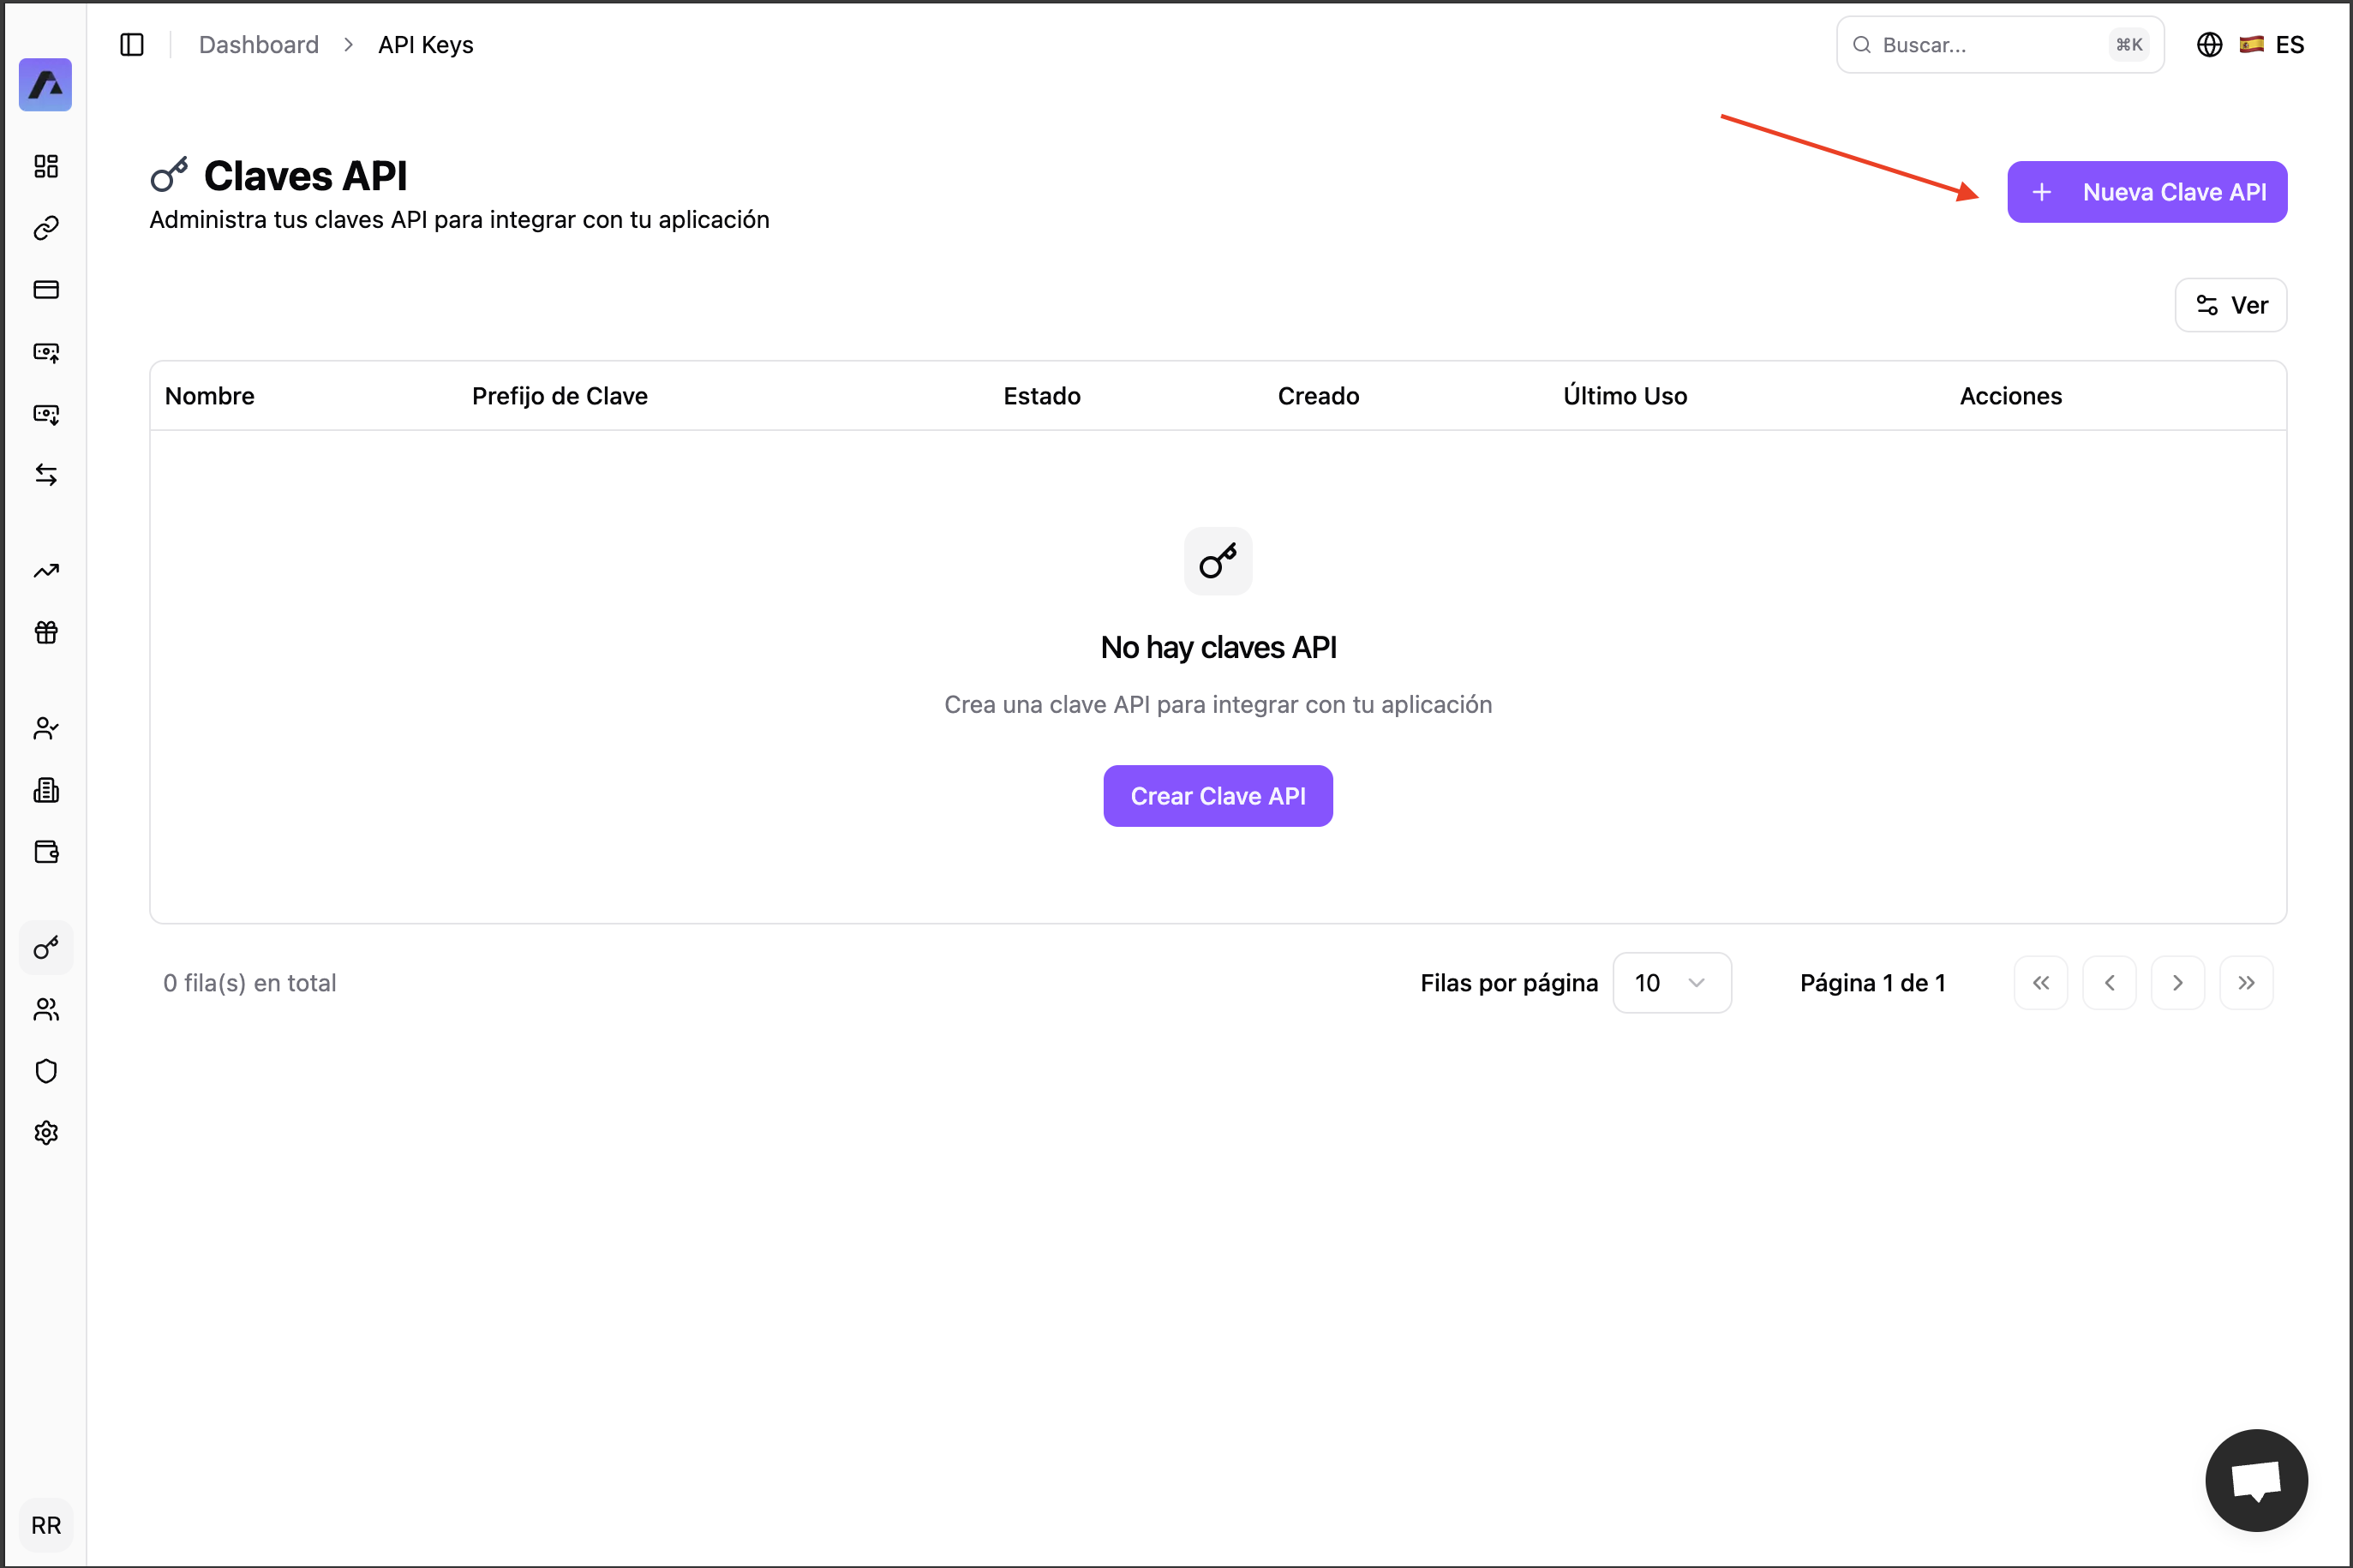Open the credit card icon in sidebar
The width and height of the screenshot is (2353, 1568).
[x=46, y=290]
